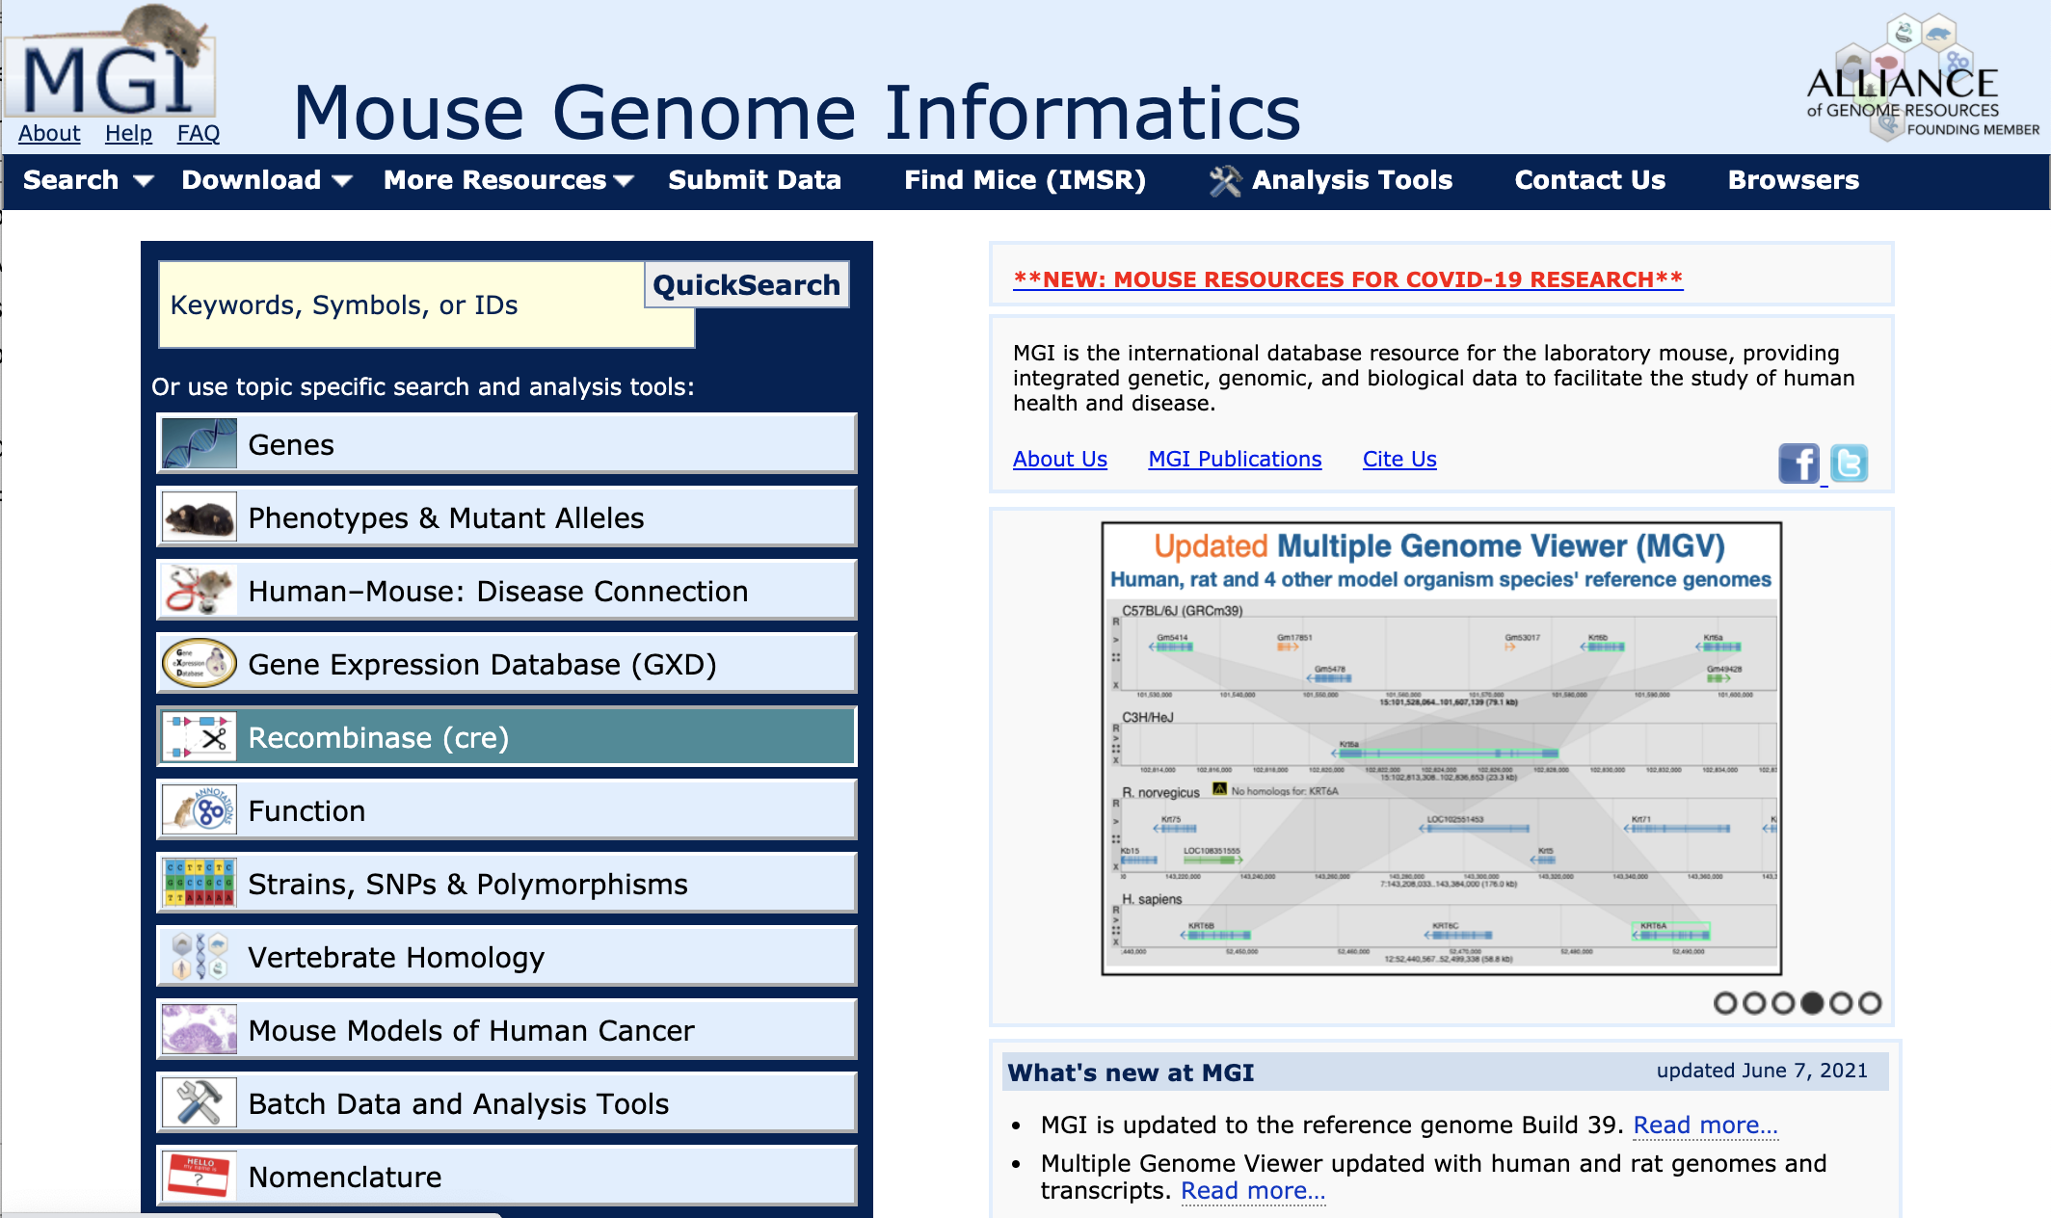This screenshot has width=2051, height=1218.
Task: Click the Nomenclature hello badge icon
Action: pyautogui.click(x=200, y=1176)
